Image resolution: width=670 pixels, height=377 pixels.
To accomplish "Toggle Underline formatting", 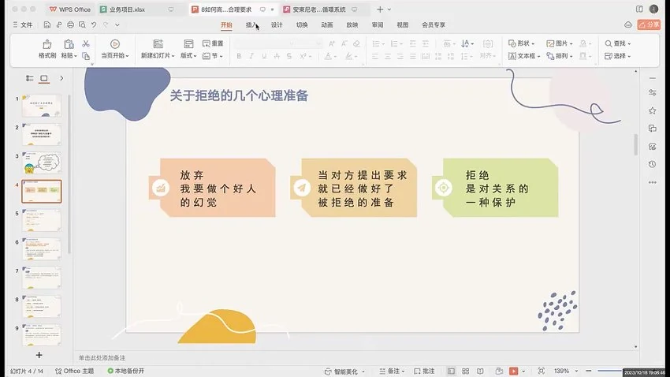I will [264, 56].
